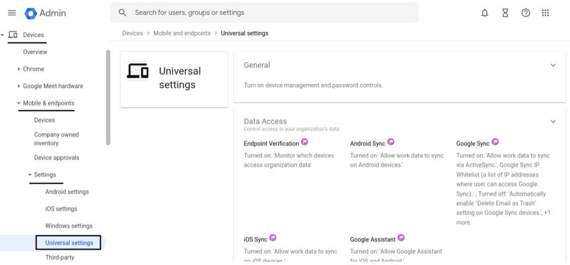Collapse the Settings tree arrow
This screenshot has height=265, width=570.
click(x=30, y=175)
